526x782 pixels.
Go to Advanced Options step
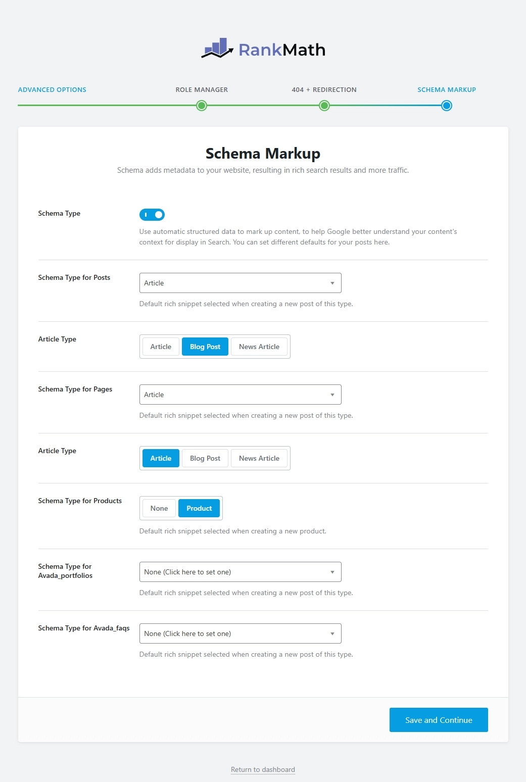(x=52, y=90)
